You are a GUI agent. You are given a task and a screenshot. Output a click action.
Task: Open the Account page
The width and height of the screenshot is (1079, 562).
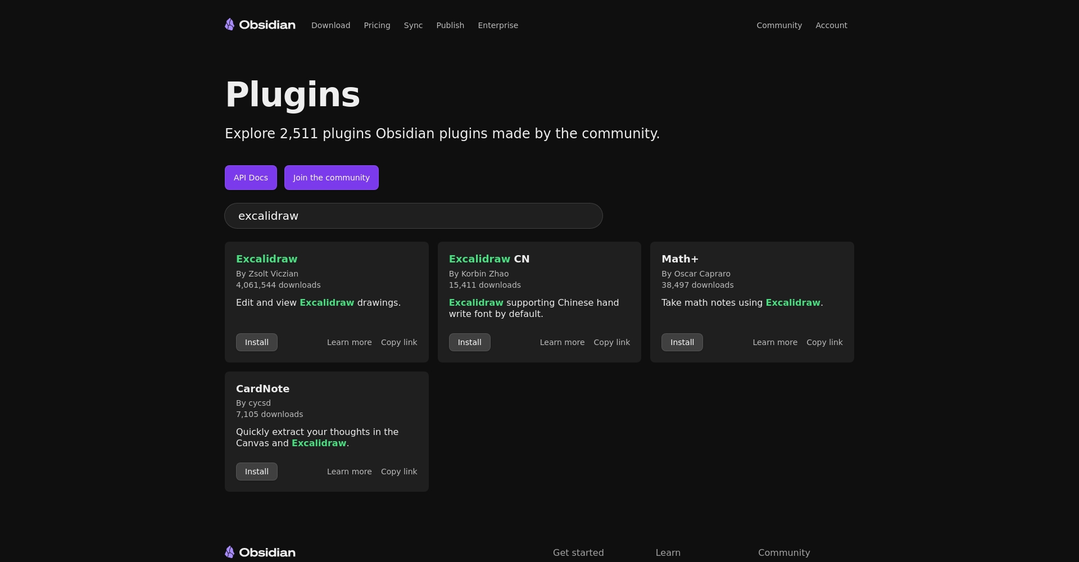pos(831,25)
